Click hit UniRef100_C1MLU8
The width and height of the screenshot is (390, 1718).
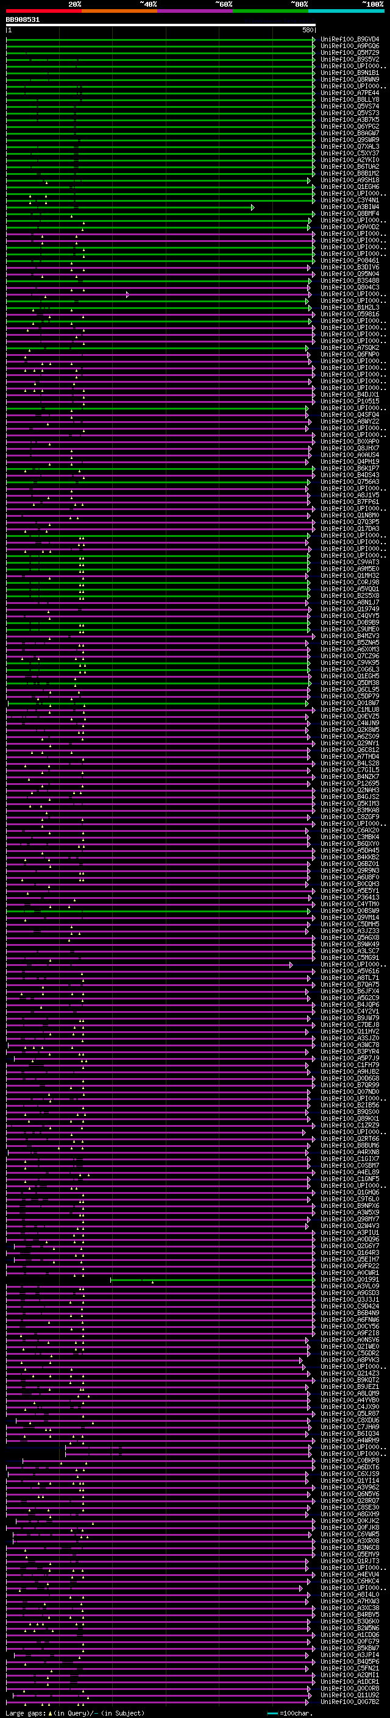[x=350, y=709]
